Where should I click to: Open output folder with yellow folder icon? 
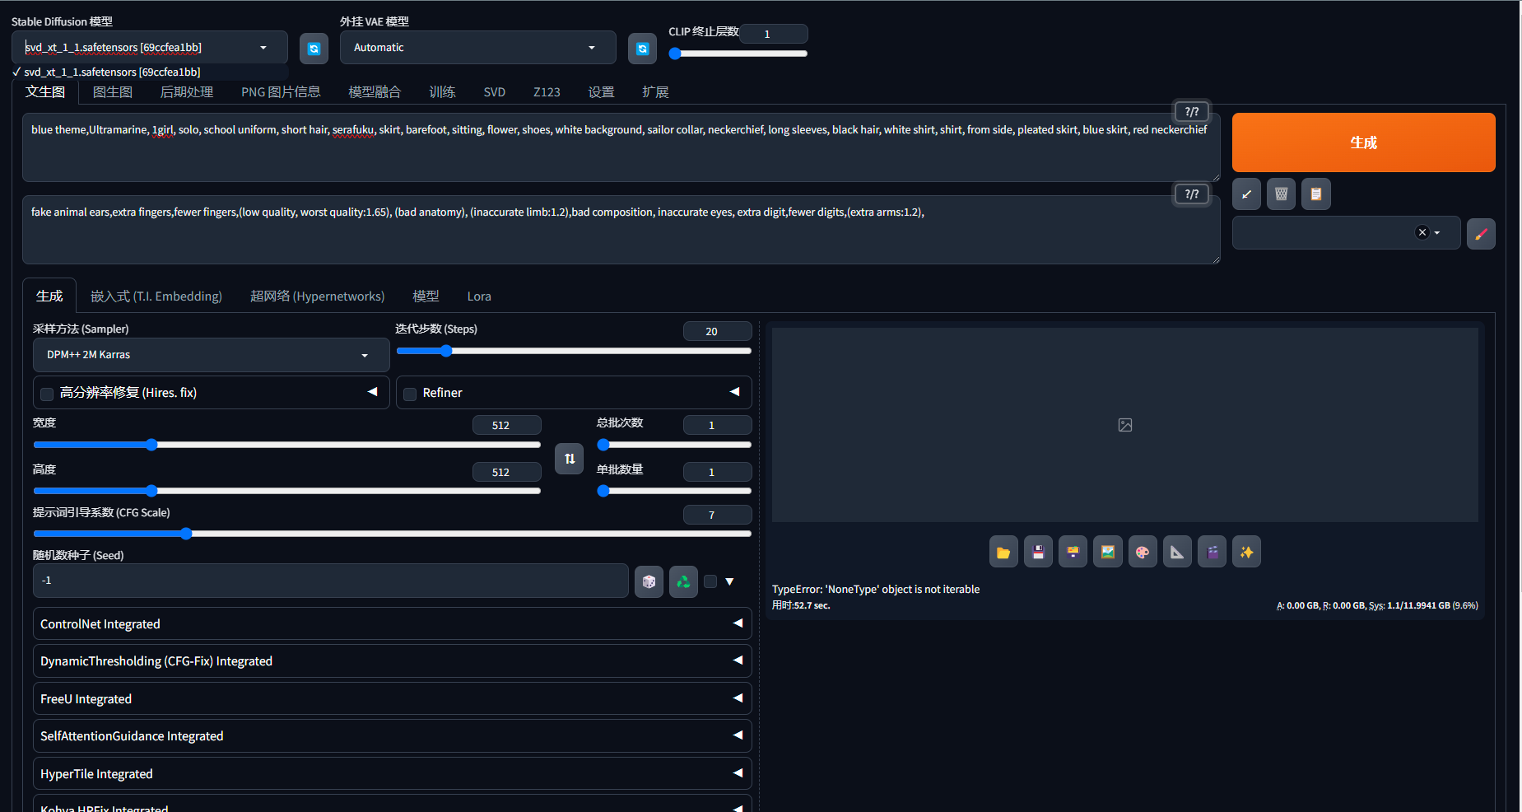[x=1003, y=552]
